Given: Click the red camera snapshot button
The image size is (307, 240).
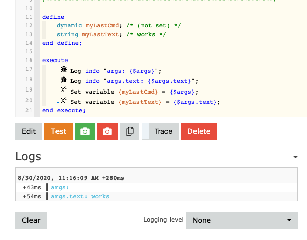Looking at the screenshot, I should coord(107,131).
